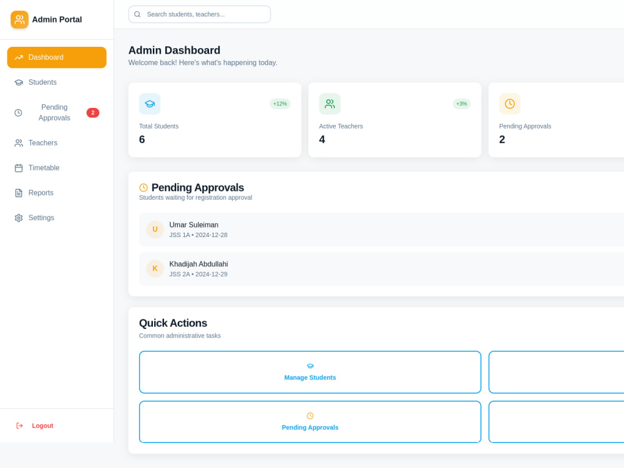
Task: Click the graduation cap icon beside Students
Action: [x=19, y=82]
